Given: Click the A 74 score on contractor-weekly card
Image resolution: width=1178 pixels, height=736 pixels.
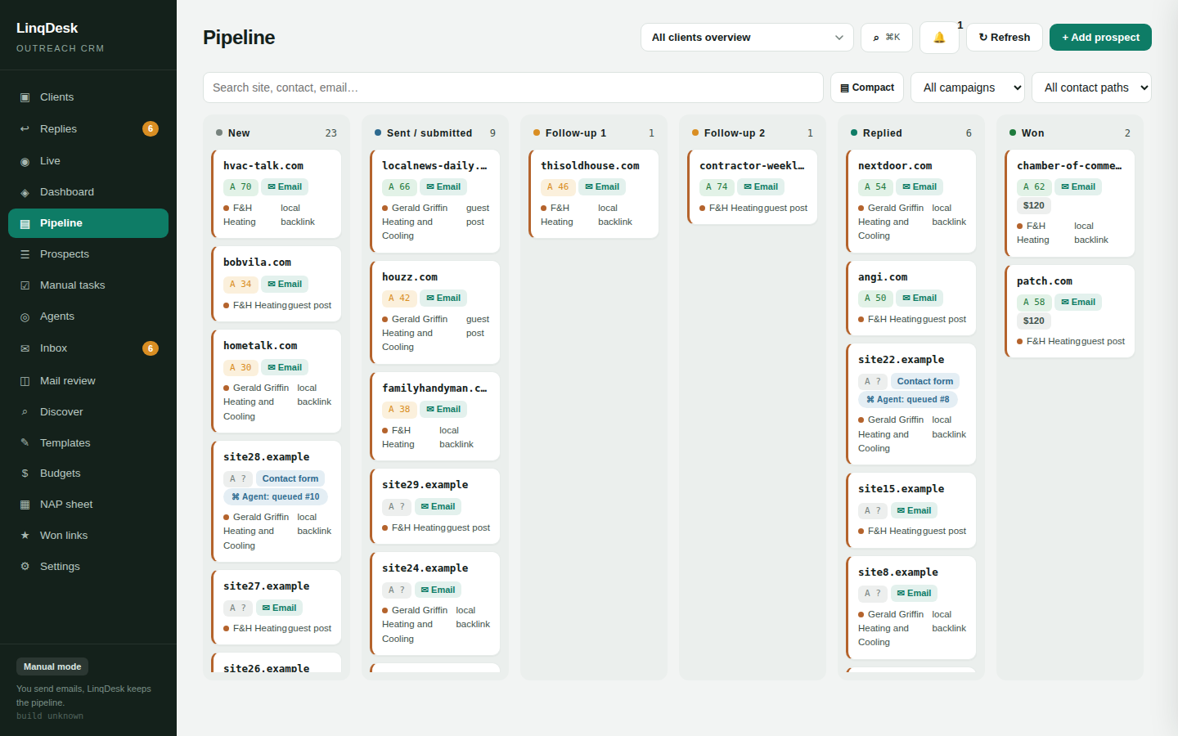Looking at the screenshot, I should tap(717, 186).
